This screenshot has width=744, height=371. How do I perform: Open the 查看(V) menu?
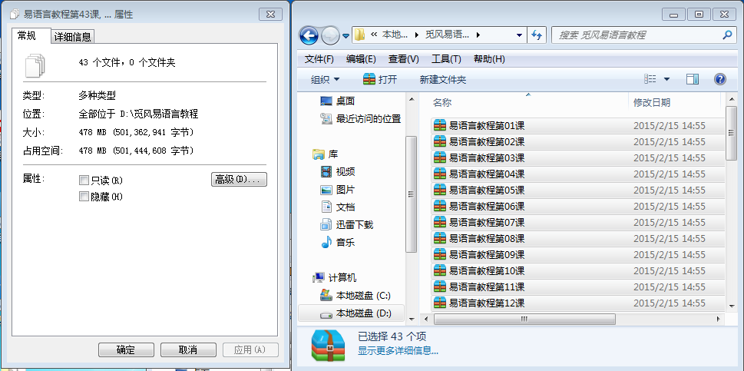pos(403,59)
